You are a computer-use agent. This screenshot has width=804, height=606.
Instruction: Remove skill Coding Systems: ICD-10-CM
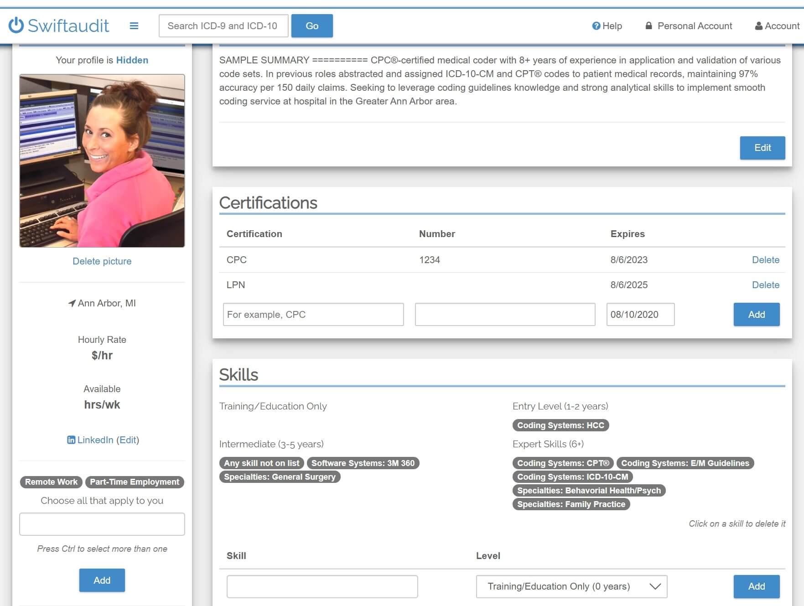point(572,477)
